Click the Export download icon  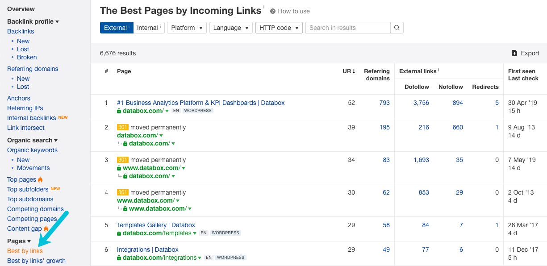click(514, 53)
